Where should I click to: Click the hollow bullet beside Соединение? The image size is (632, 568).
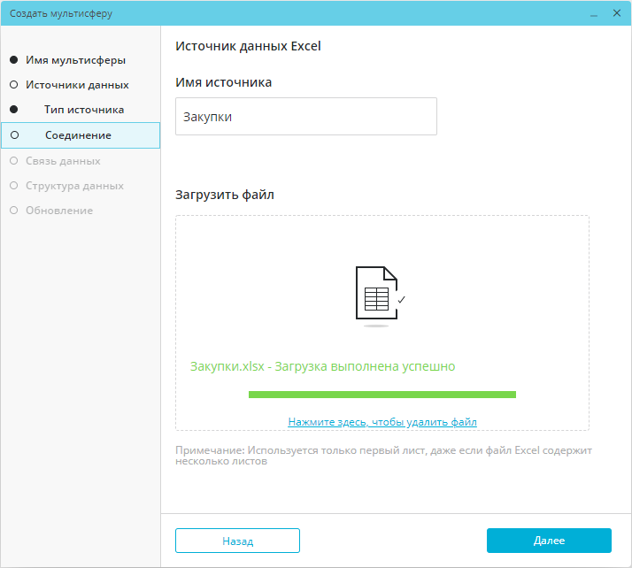tap(13, 135)
